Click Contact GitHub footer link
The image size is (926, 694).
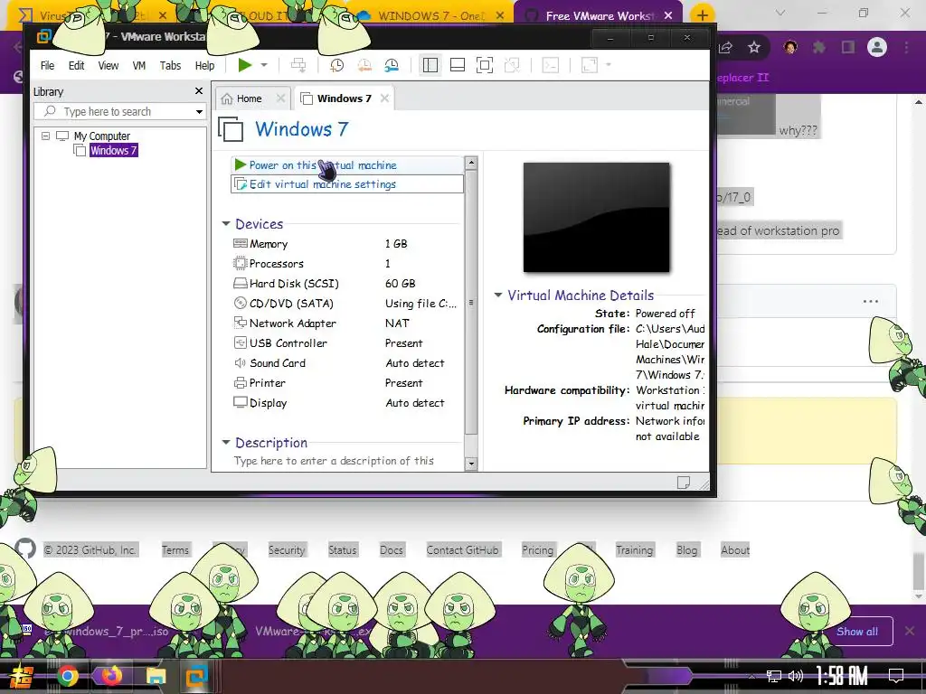coord(462,550)
